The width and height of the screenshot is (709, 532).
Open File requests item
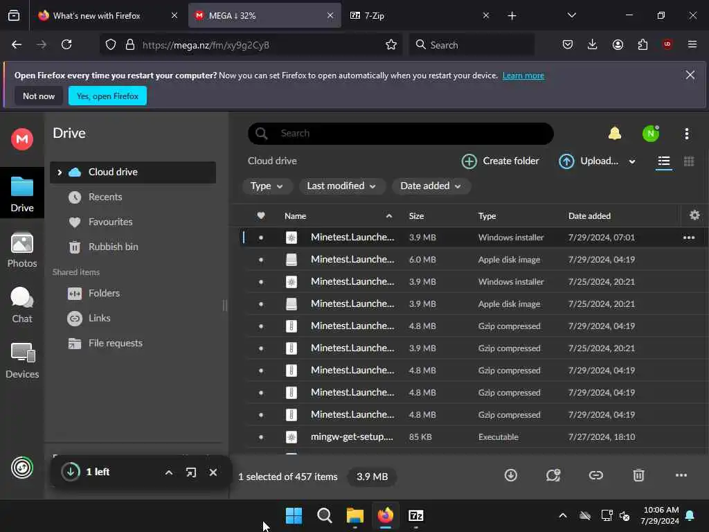(x=132, y=344)
